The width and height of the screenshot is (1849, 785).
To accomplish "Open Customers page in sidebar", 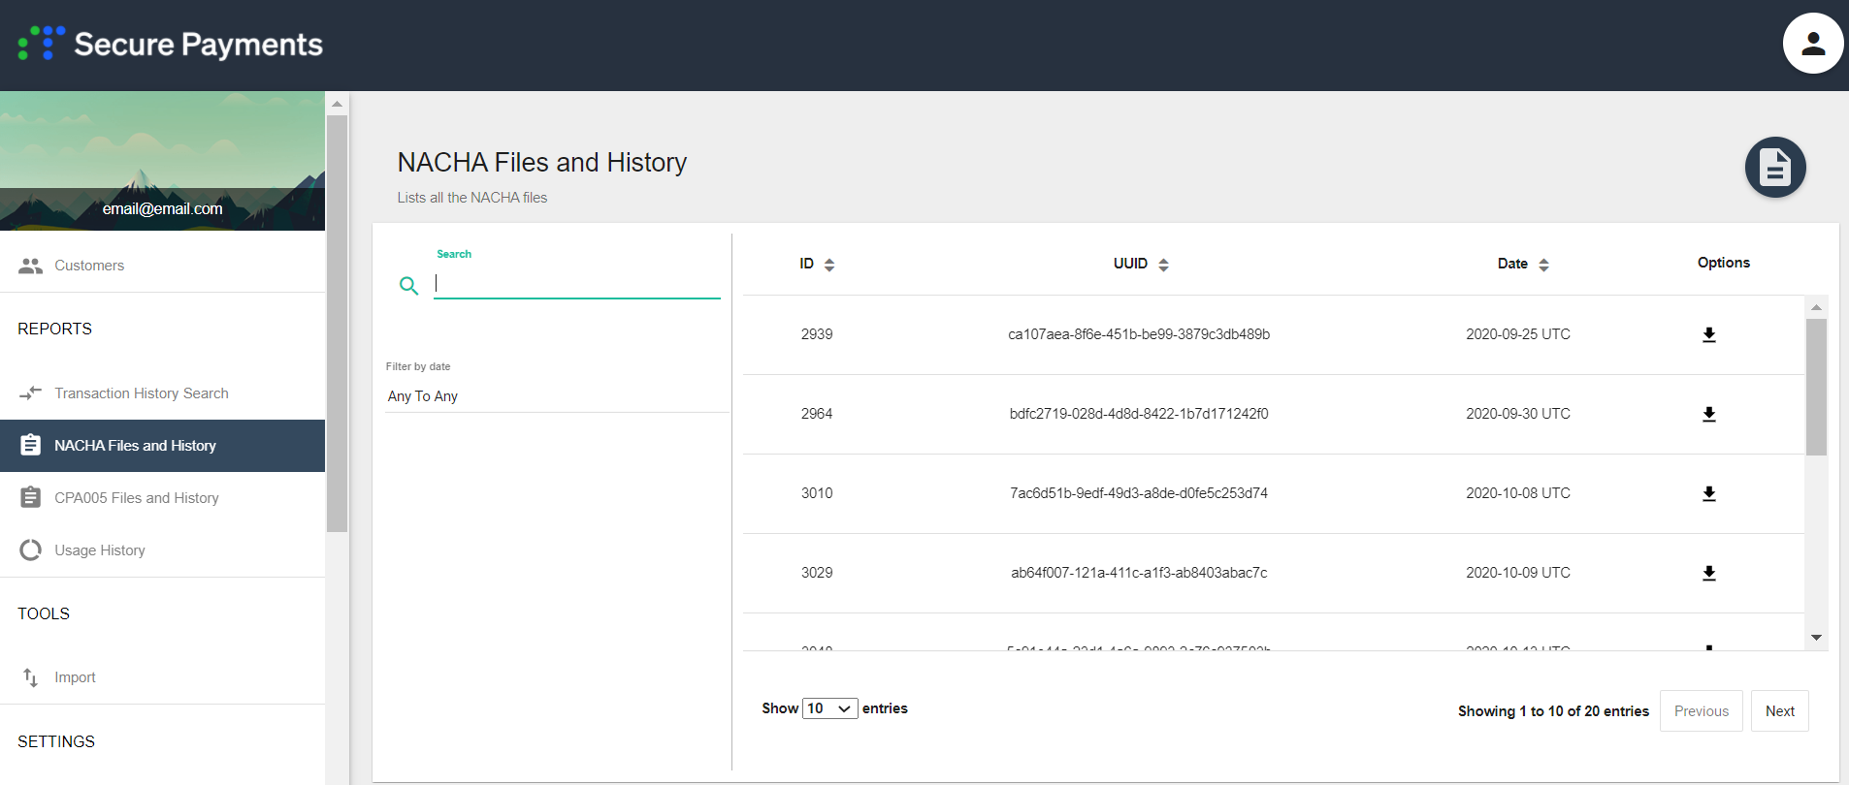I will (x=162, y=266).
